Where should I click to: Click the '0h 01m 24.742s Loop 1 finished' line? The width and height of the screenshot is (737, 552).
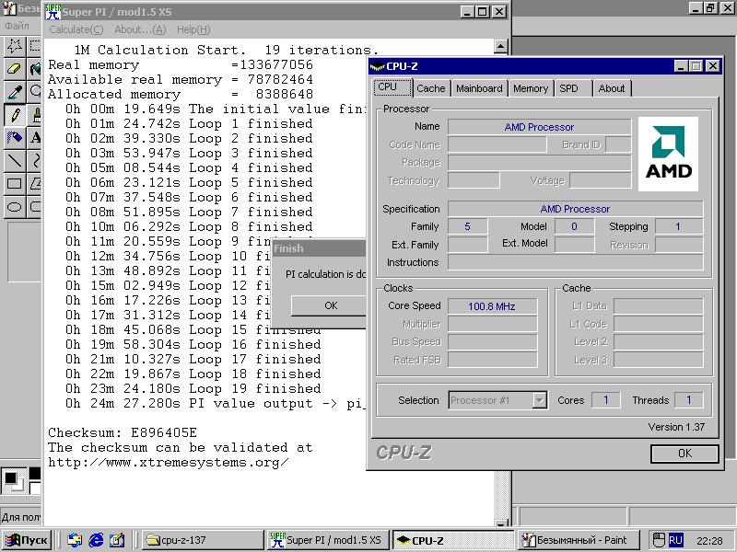[x=189, y=124]
